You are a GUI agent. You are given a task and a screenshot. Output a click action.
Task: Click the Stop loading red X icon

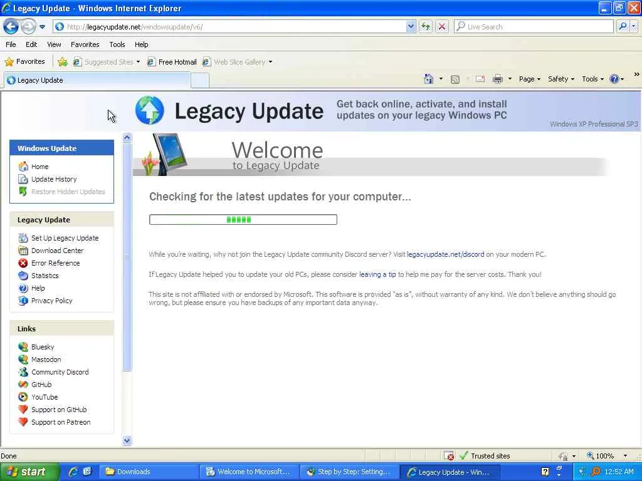442,27
